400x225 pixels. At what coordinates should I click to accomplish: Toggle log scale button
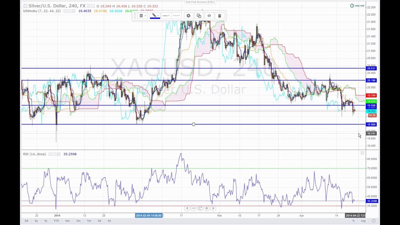(x=363, y=221)
